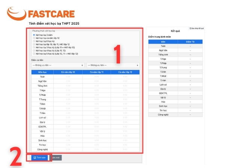Click the "Cả năm lớp 10" column header
This screenshot has height=168, width=225.
68,72
